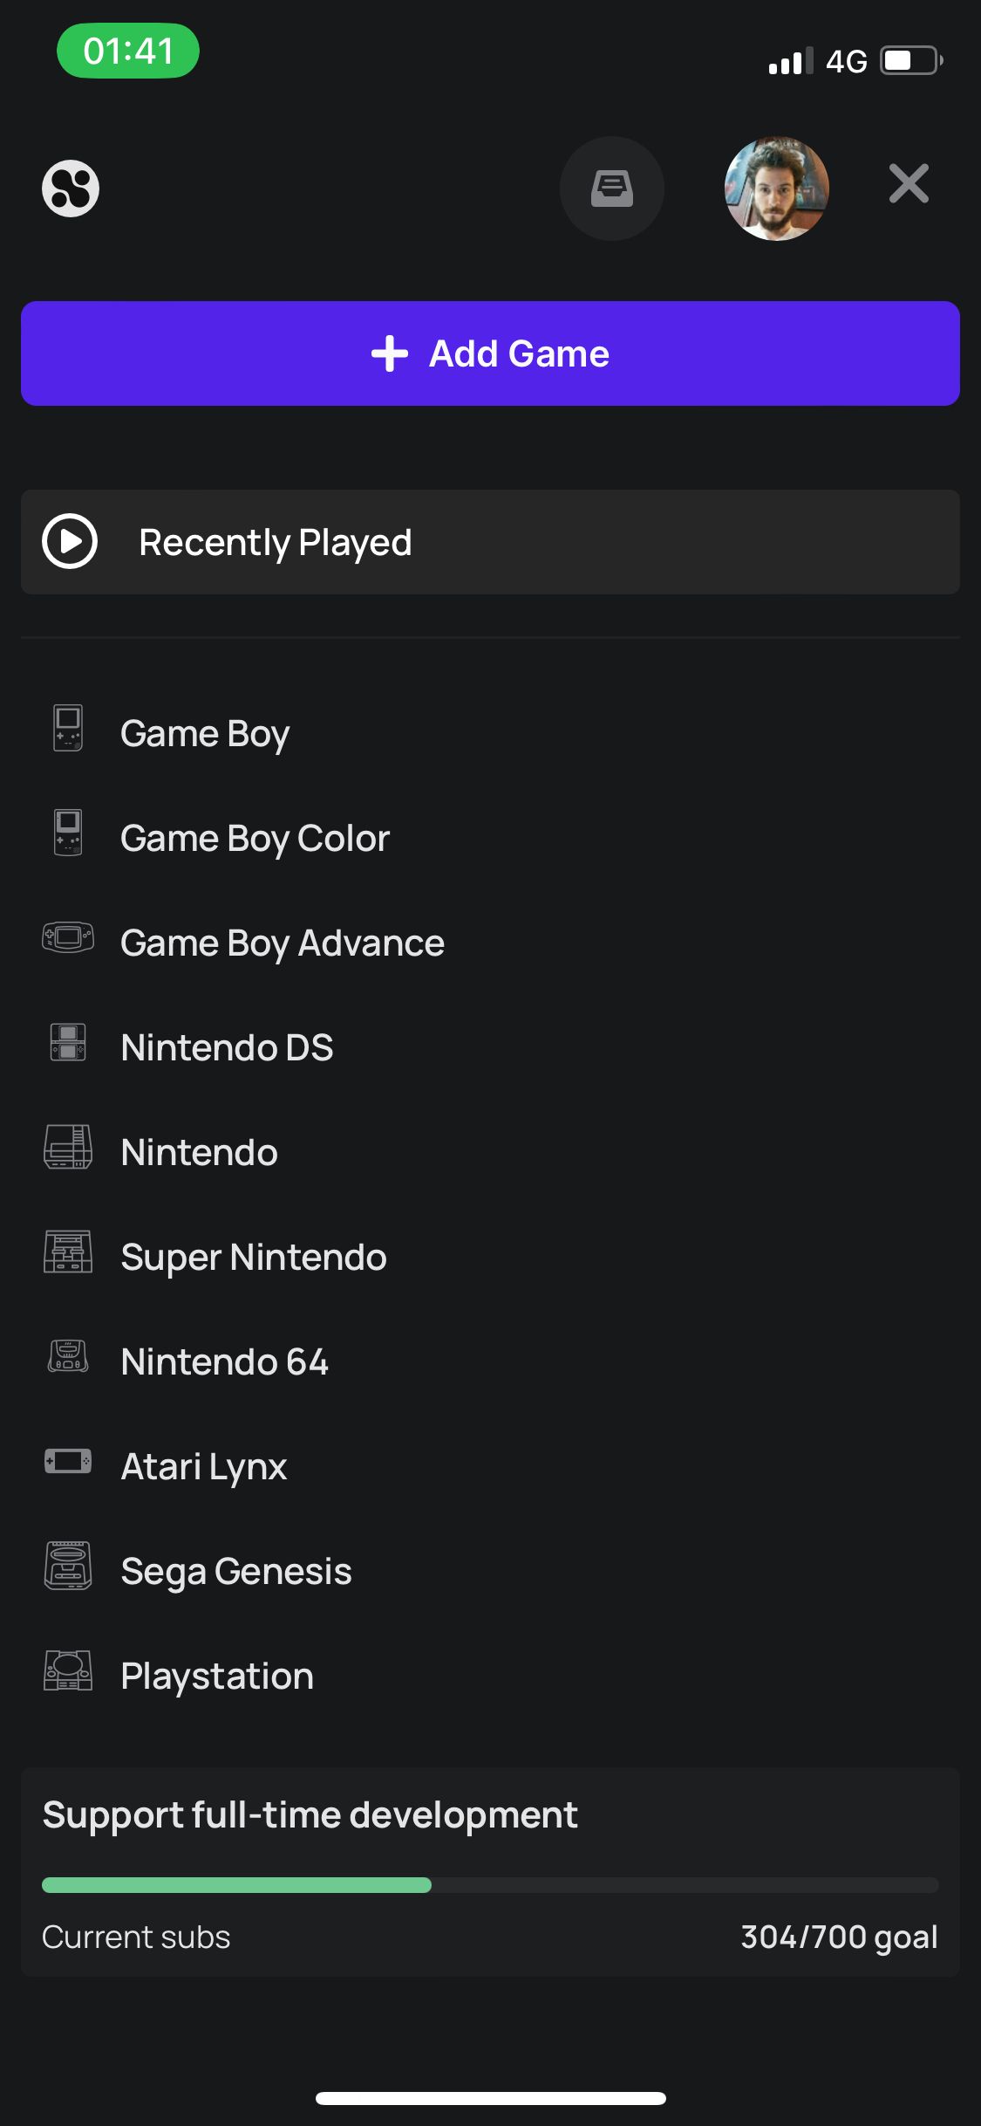The image size is (981, 2126).
Task: Select the Game Boy console icon
Action: click(68, 730)
